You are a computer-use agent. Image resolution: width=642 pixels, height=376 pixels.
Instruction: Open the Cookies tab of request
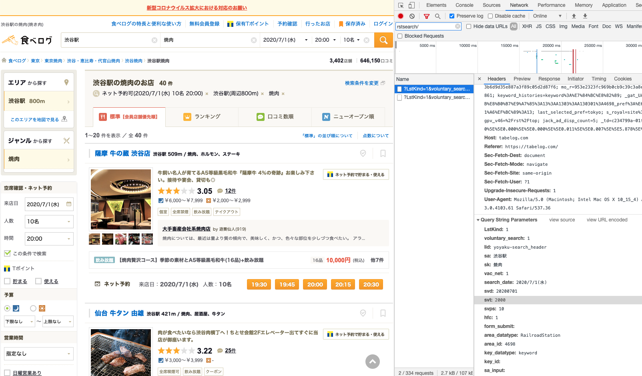point(623,79)
